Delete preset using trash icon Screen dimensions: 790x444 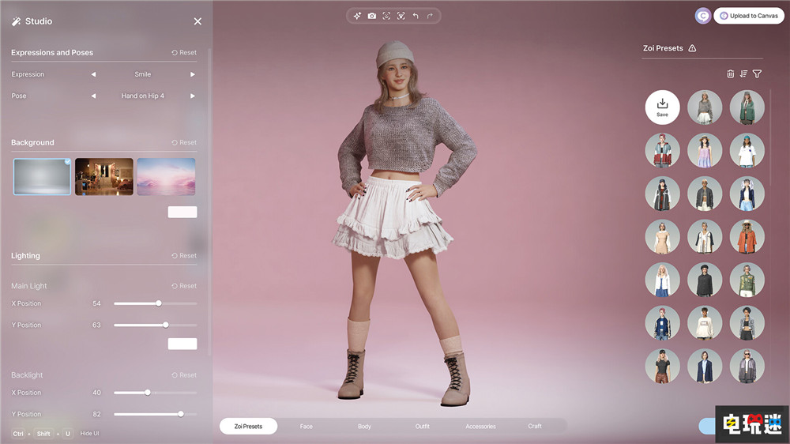730,73
